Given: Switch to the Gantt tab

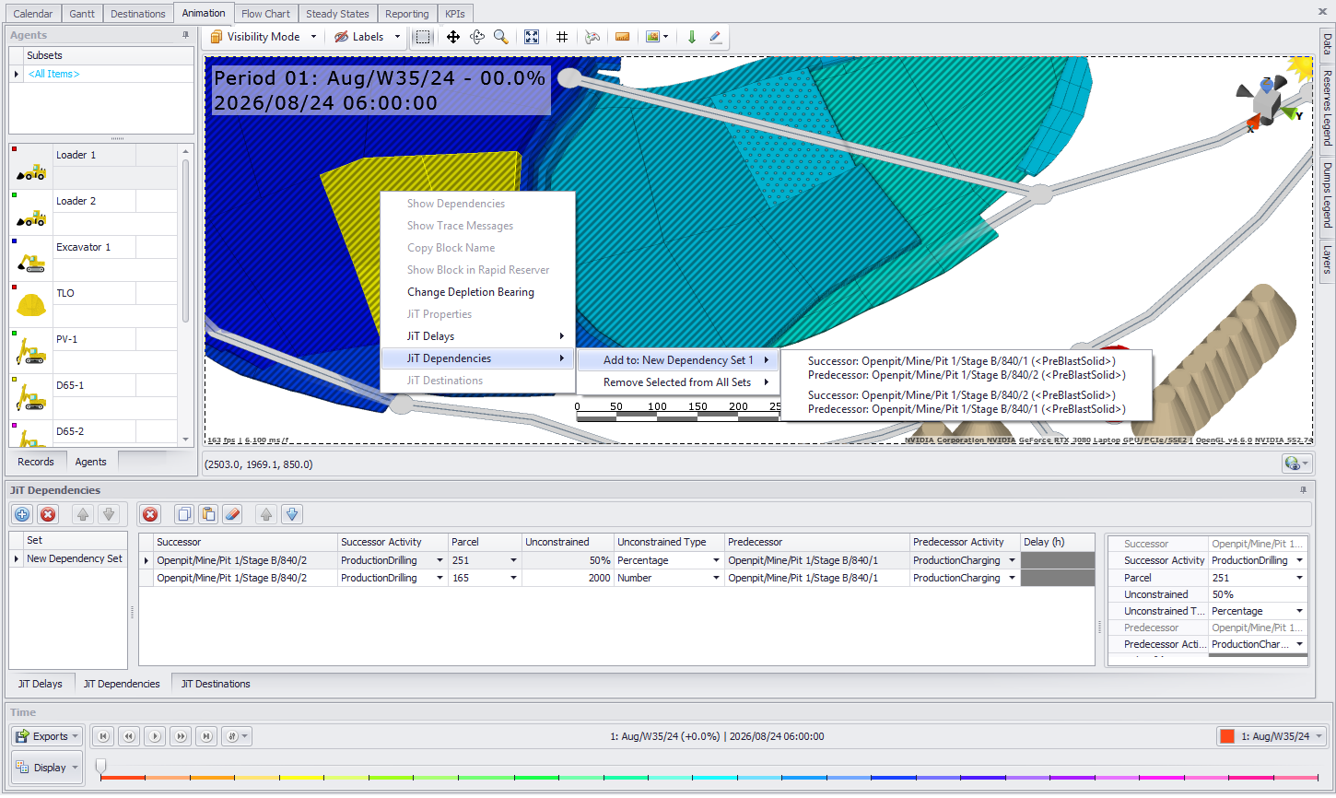Looking at the screenshot, I should [82, 14].
